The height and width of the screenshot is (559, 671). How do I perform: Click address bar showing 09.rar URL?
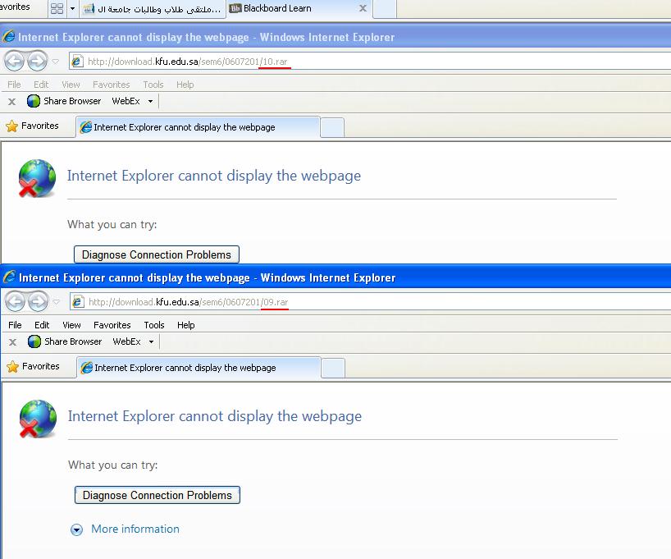(x=371, y=302)
